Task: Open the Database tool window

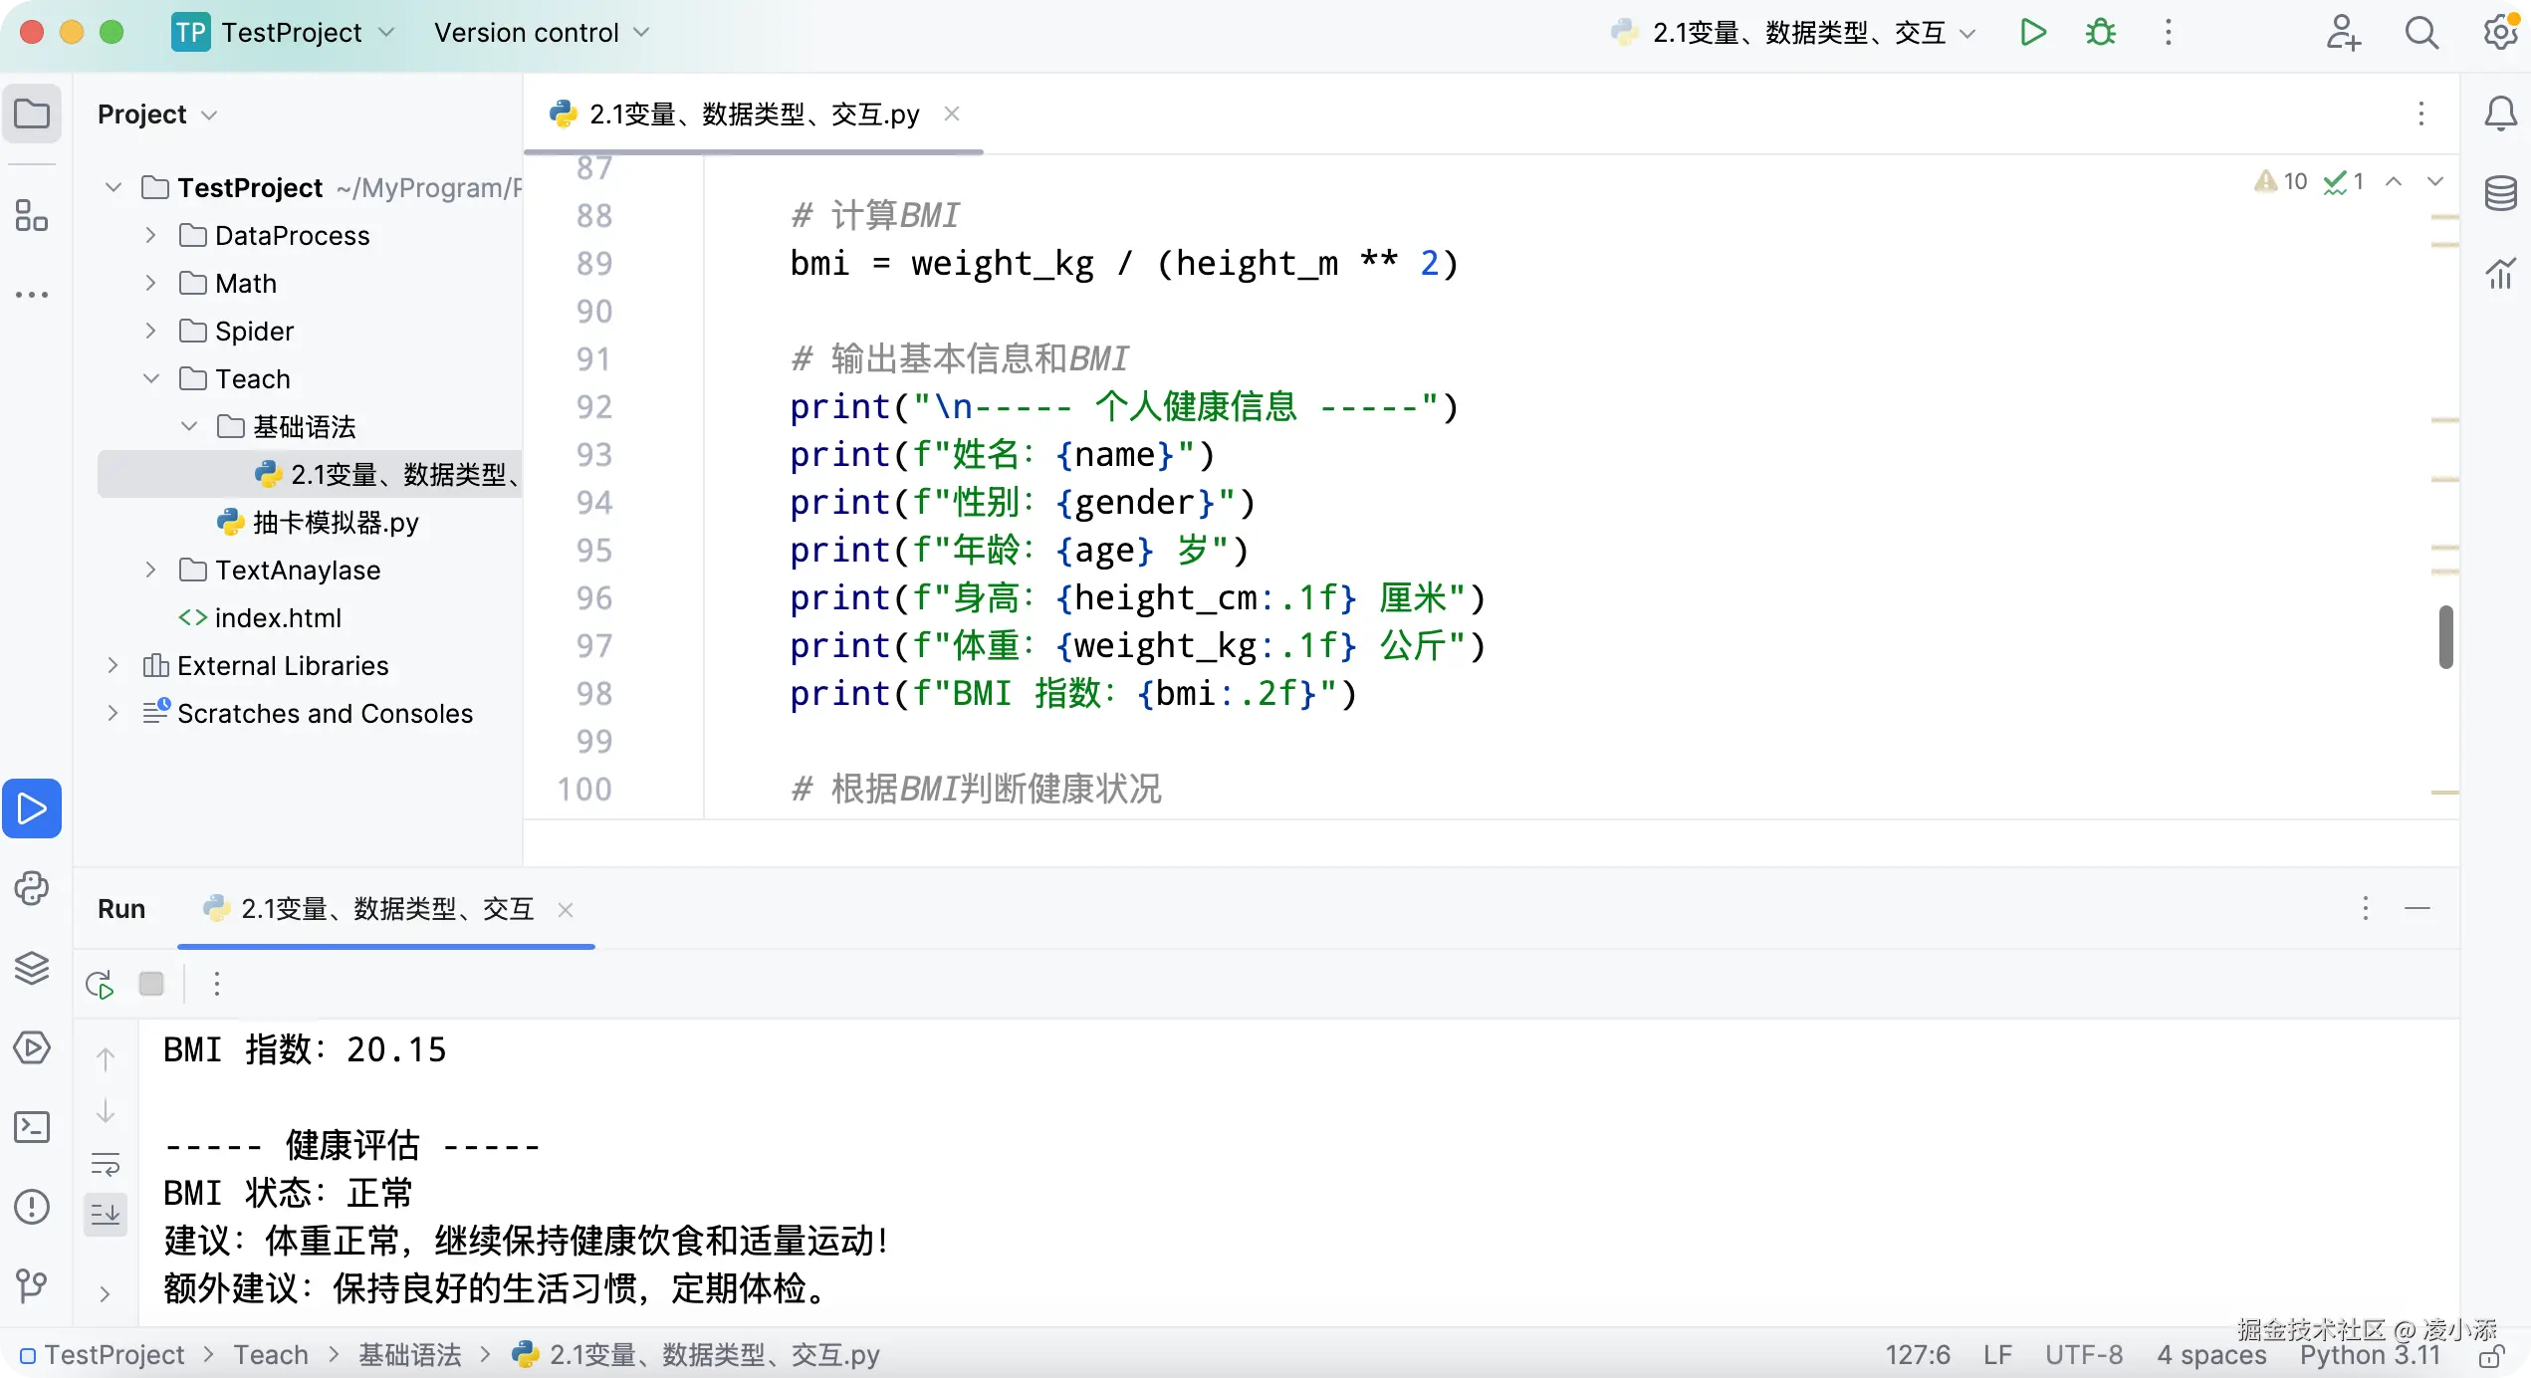Action: click(2500, 192)
